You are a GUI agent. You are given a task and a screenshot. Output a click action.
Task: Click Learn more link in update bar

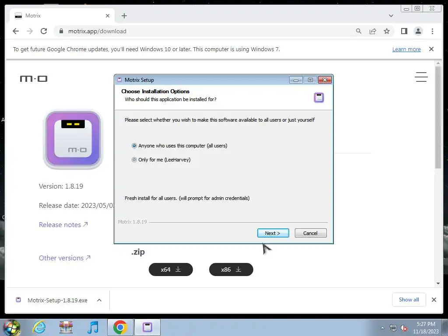406,49
